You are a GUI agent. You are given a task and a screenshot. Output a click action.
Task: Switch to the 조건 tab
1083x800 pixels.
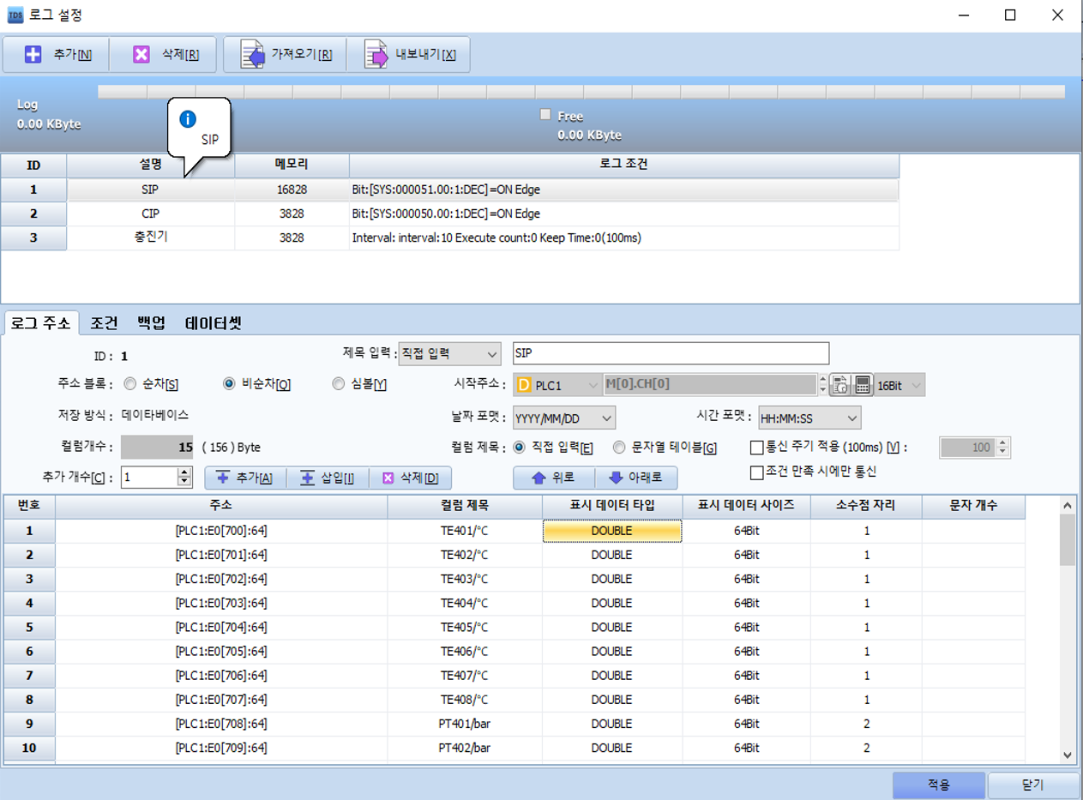coord(104,323)
